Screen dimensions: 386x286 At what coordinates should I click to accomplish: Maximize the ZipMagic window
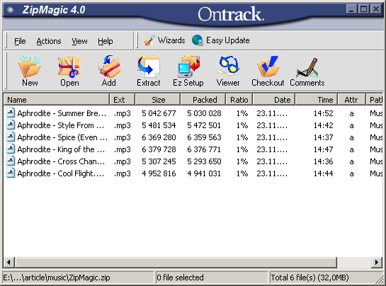pos(363,9)
